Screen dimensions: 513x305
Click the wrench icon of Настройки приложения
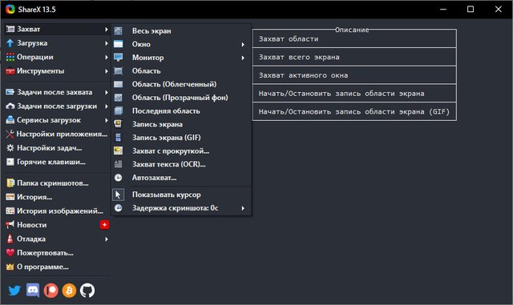[10, 134]
